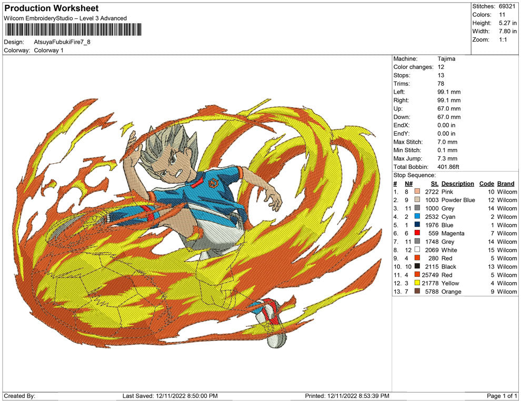Click the 'Stop Sequence:' label
The image size is (521, 401).
tap(414, 175)
